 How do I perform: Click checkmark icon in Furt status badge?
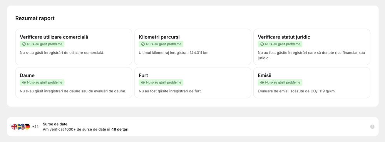[143, 82]
